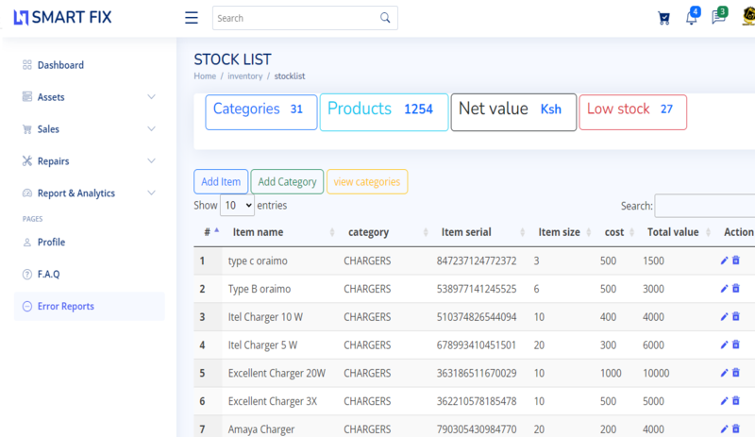Click the user profile avatar
Image resolution: width=755 pixels, height=437 pixels.
(x=748, y=17)
